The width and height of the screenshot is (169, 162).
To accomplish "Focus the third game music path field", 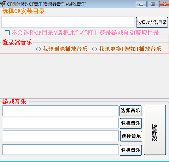I will (x=61, y=136).
